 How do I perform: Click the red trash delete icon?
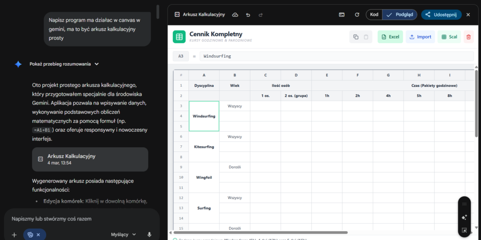pos(468,37)
